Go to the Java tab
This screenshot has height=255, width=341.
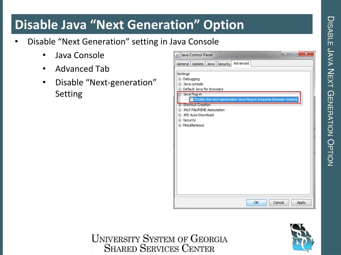210,64
